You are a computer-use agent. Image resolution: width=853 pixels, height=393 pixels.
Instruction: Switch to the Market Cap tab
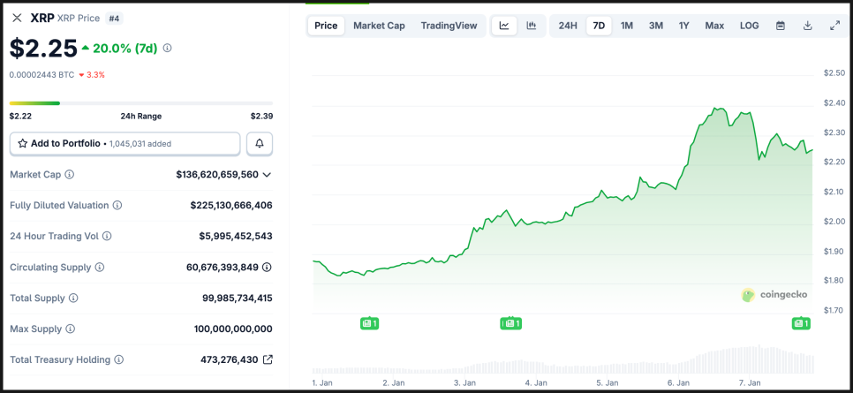[x=379, y=26]
